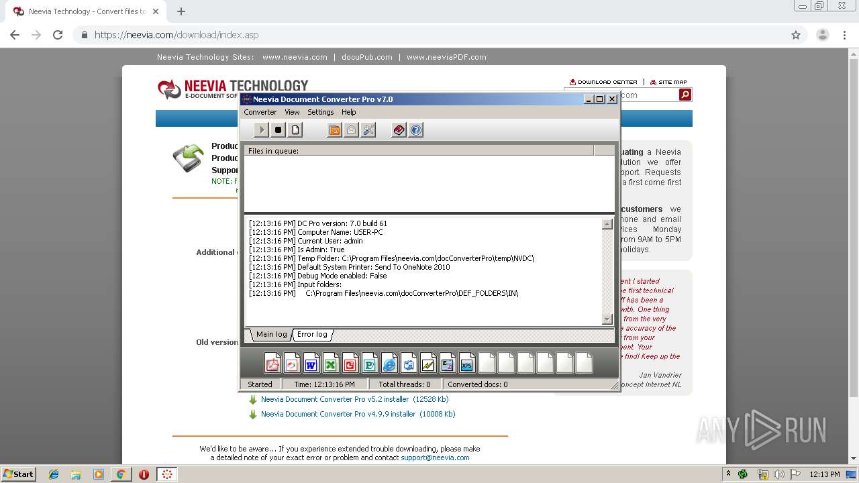859x483 pixels.
Task: Start the converter with the play button
Action: [x=261, y=130]
